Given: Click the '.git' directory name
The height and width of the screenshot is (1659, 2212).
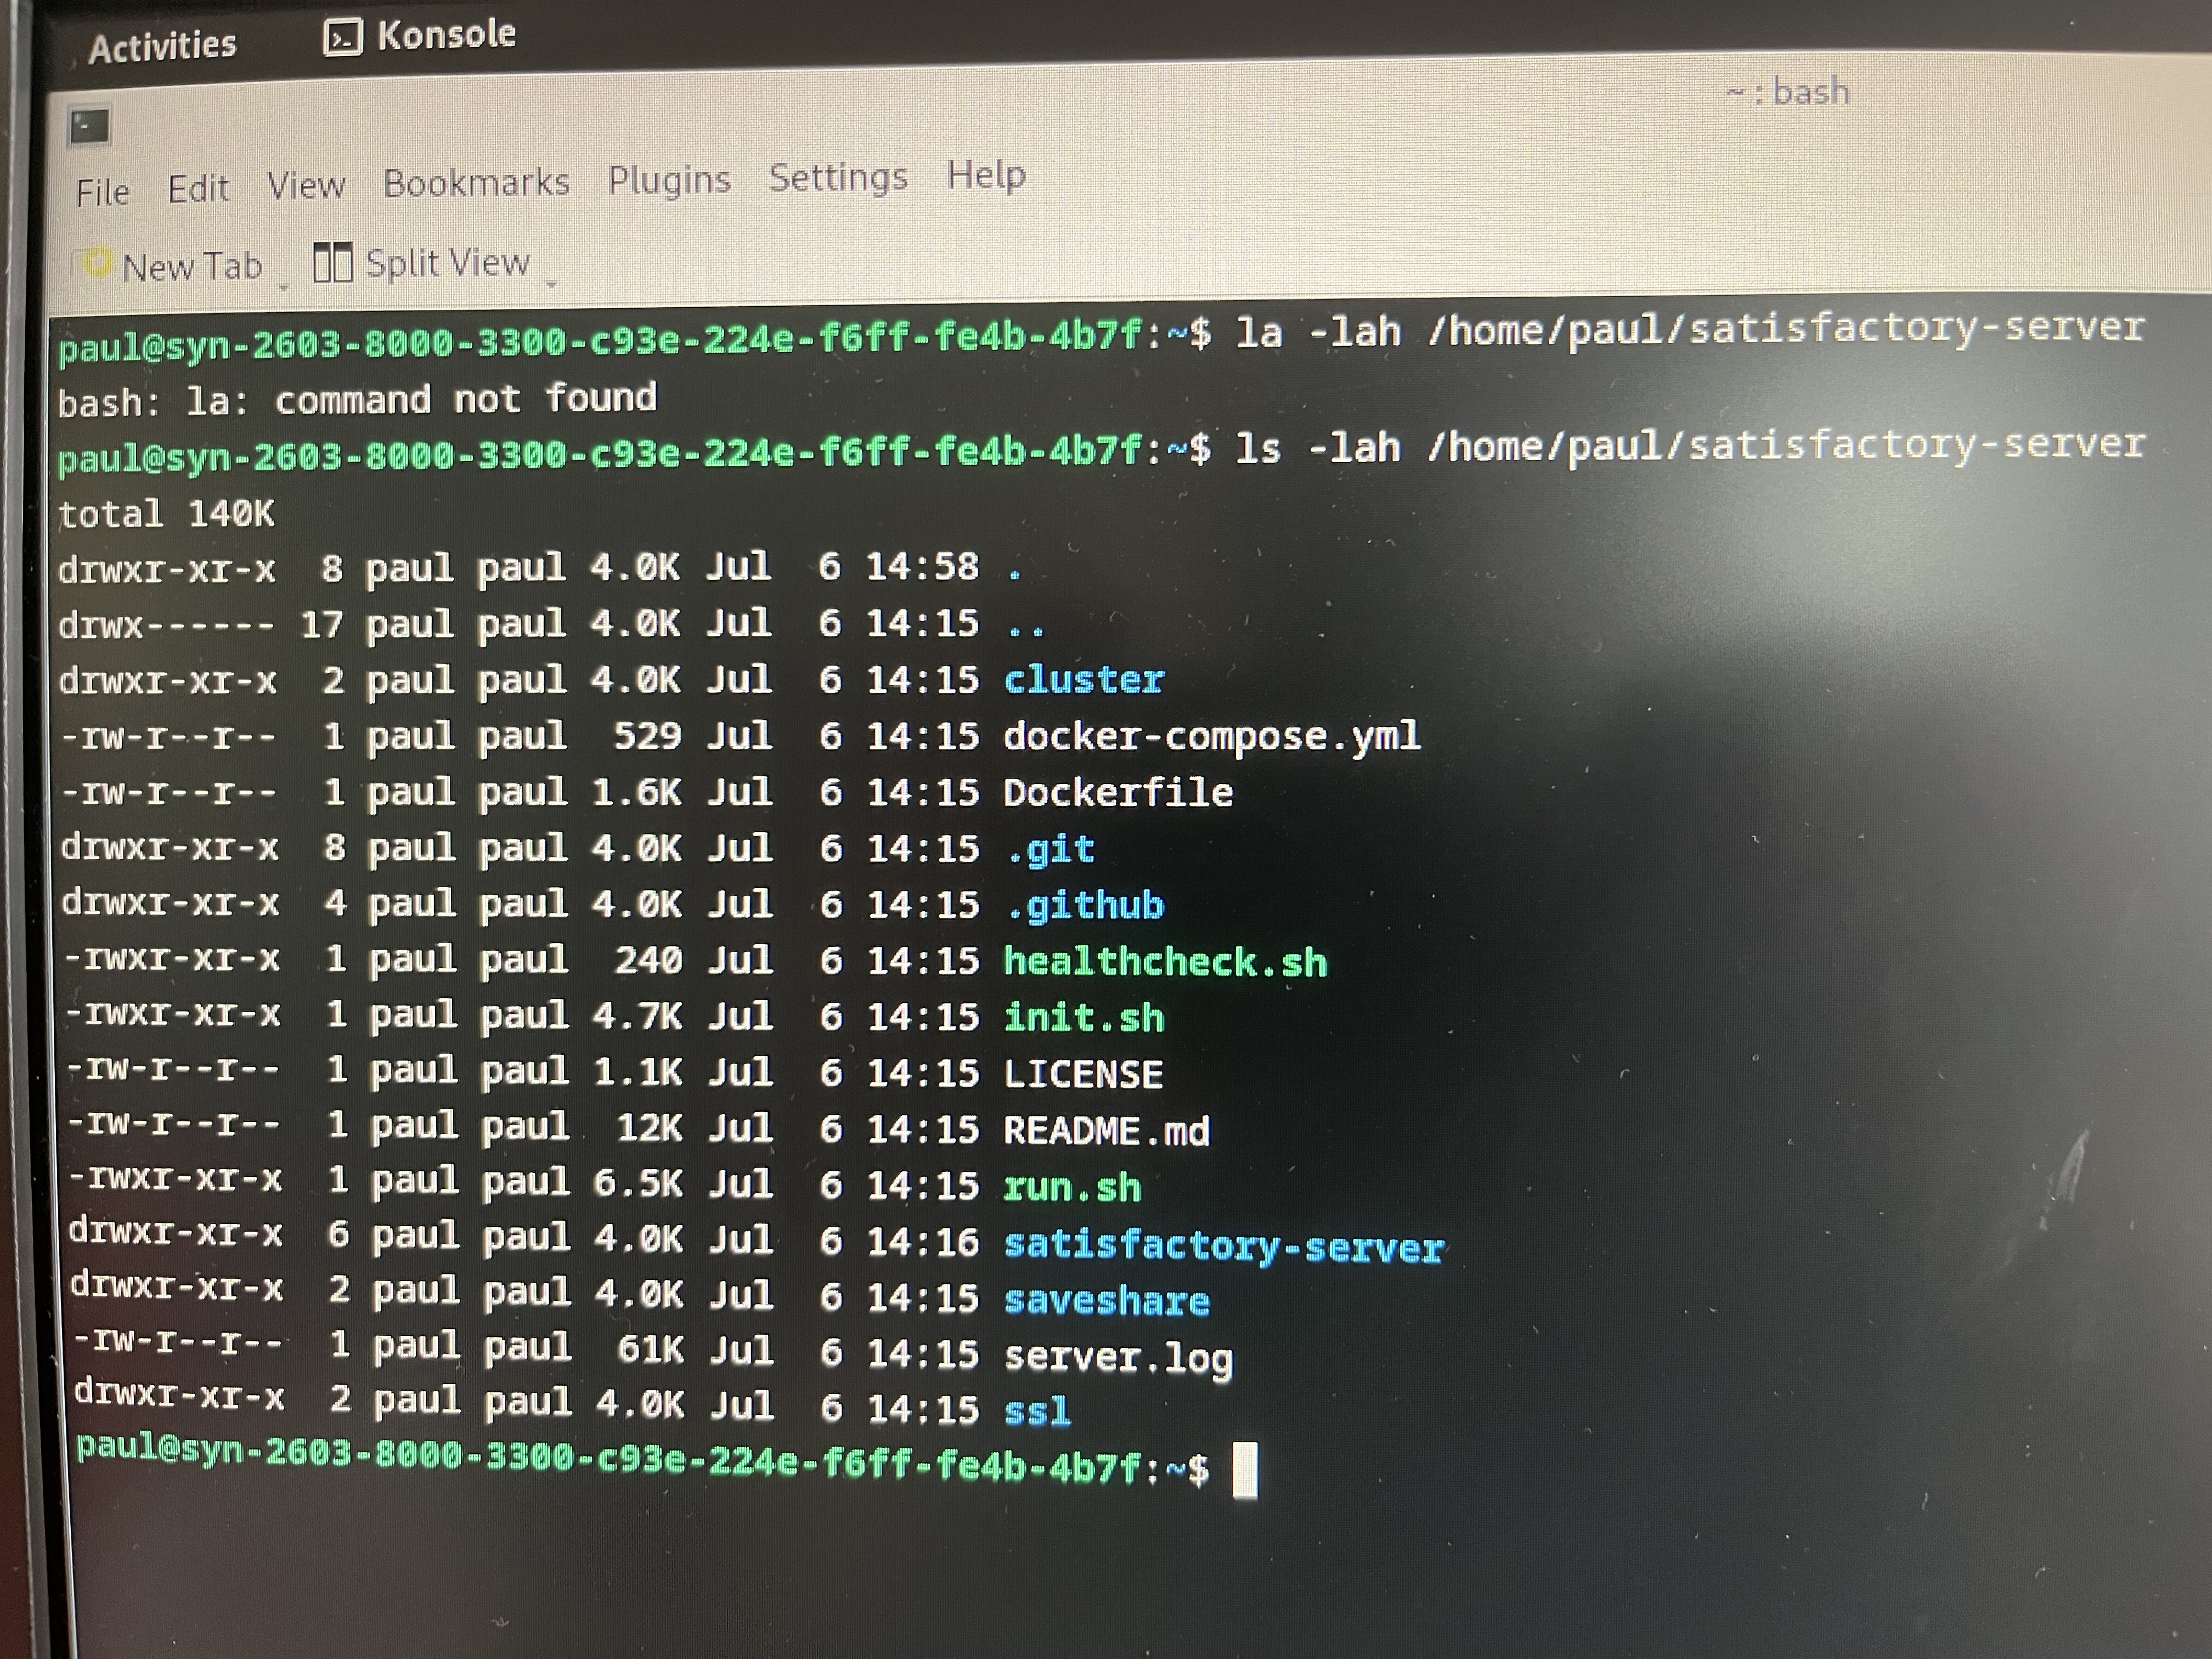Looking at the screenshot, I should (1050, 849).
